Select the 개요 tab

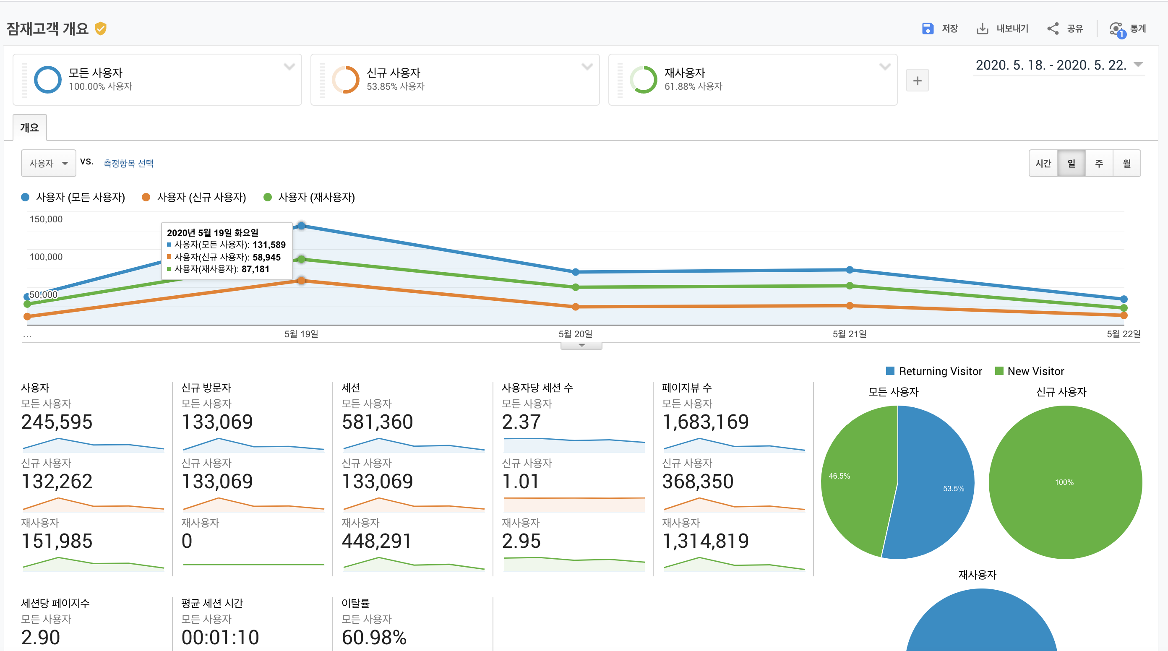point(29,128)
